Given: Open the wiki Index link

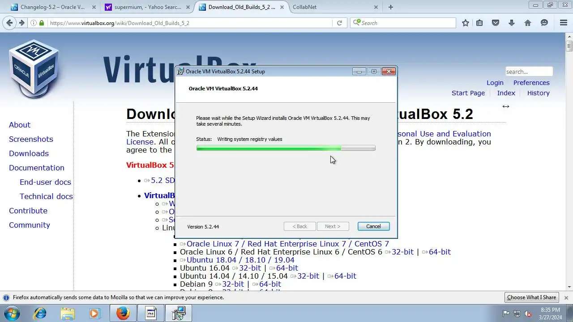Looking at the screenshot, I should click(x=506, y=93).
